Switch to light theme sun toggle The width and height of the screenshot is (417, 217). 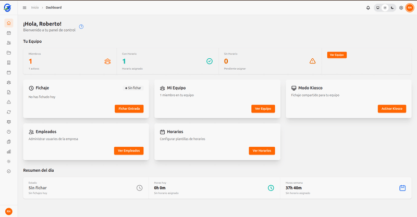[385, 8]
